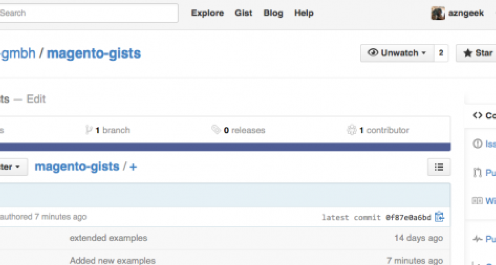The height and width of the screenshot is (265, 496).
Task: Click the branch icon beside 1 branch
Action: 88,130
